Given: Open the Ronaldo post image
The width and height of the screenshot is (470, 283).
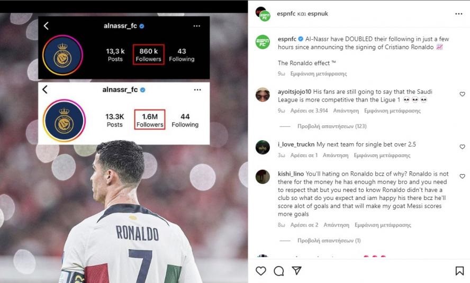Looking at the screenshot, I should [x=124, y=148].
